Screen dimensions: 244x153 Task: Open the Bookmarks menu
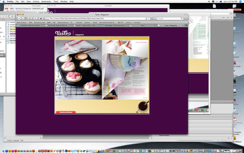pyautogui.click(x=46, y=1)
